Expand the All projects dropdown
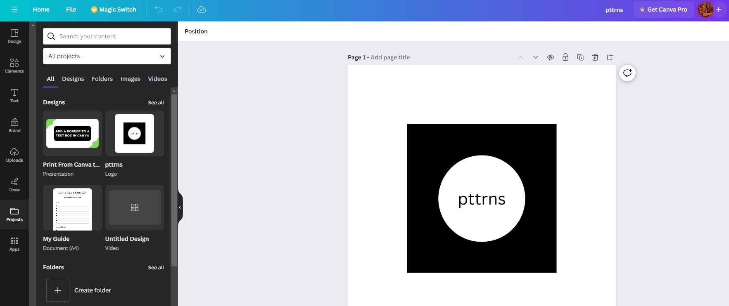This screenshot has height=306, width=729. pyautogui.click(x=107, y=56)
